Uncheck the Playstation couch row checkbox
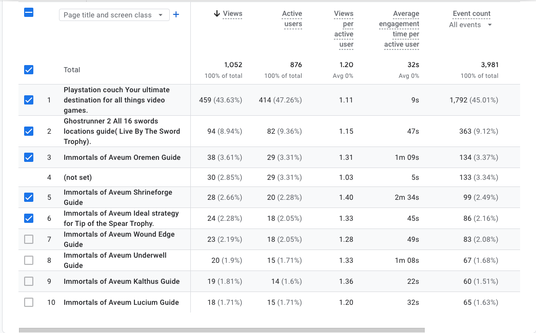Screen dimensions: 536x333 coord(29,100)
